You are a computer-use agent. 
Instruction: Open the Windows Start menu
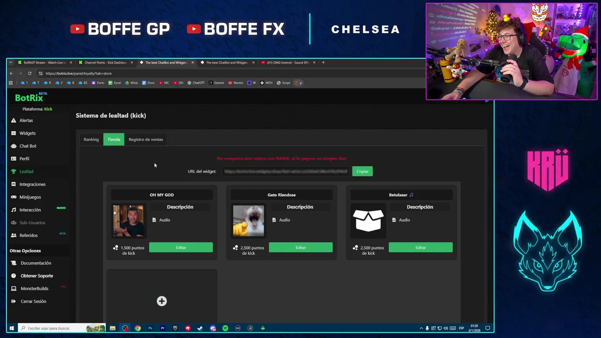coord(11,328)
